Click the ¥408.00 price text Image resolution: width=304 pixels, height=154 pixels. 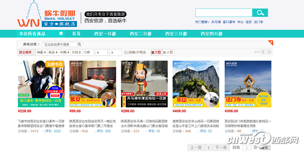click(179, 111)
